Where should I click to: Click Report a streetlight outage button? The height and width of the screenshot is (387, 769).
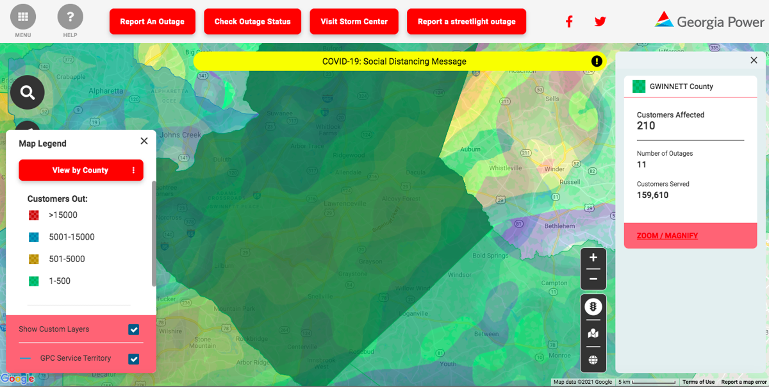point(467,21)
